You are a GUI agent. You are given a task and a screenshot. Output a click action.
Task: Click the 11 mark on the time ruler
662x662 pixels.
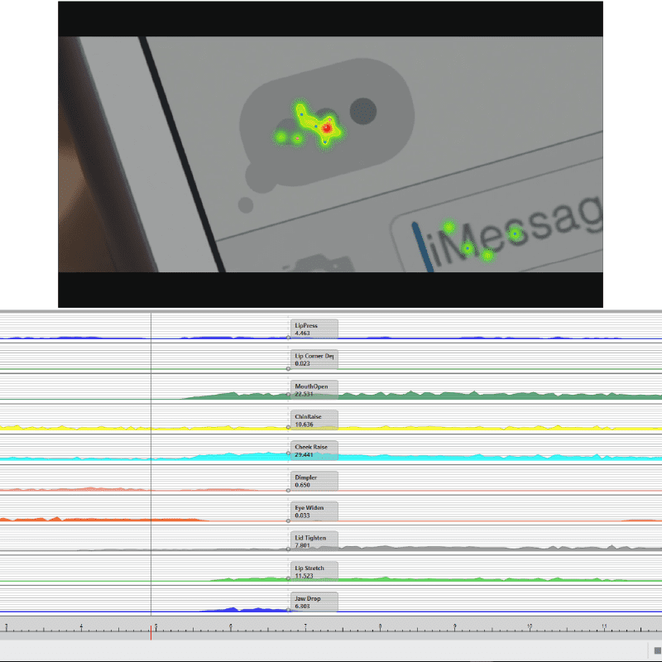[604, 626]
